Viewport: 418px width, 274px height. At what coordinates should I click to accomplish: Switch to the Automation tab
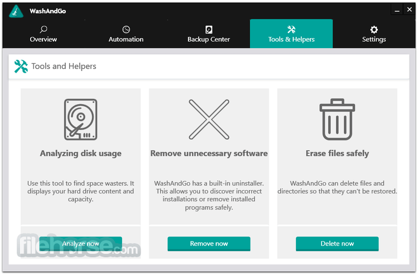(126, 34)
